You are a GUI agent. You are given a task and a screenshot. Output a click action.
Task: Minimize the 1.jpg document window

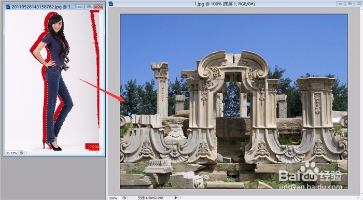[x=341, y=4]
